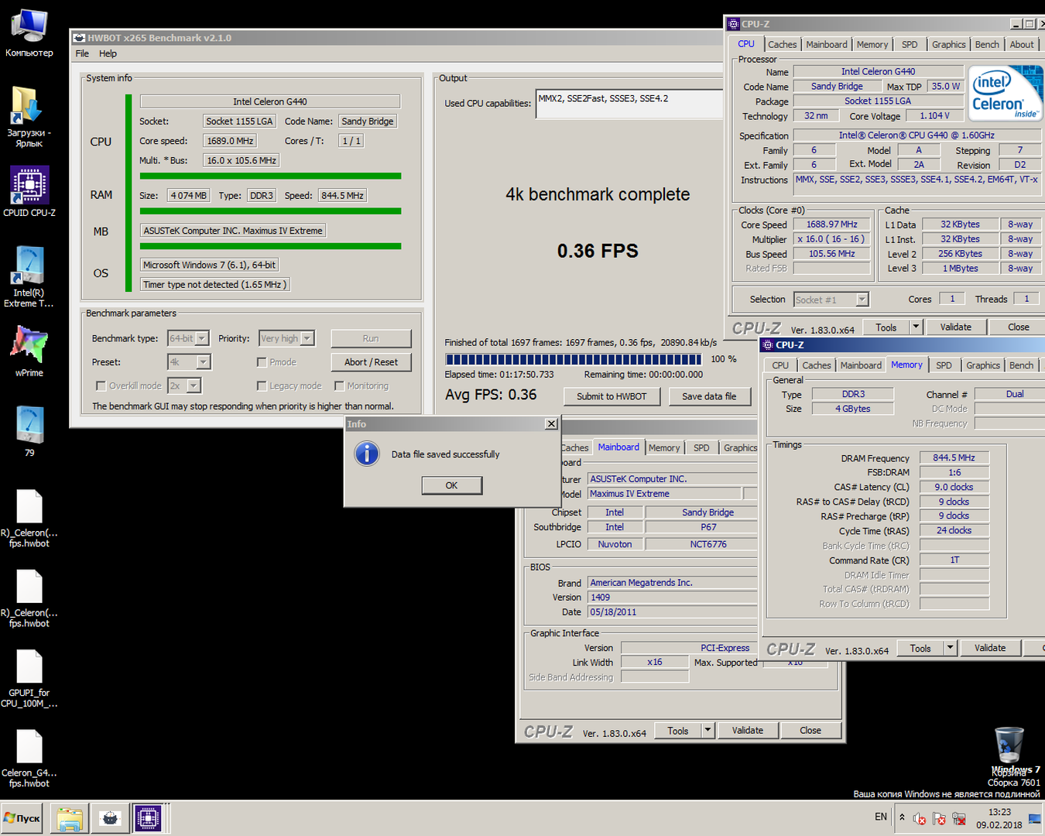Close the Info dialog with the X
Viewport: 1045px width, 836px height.
tap(551, 423)
